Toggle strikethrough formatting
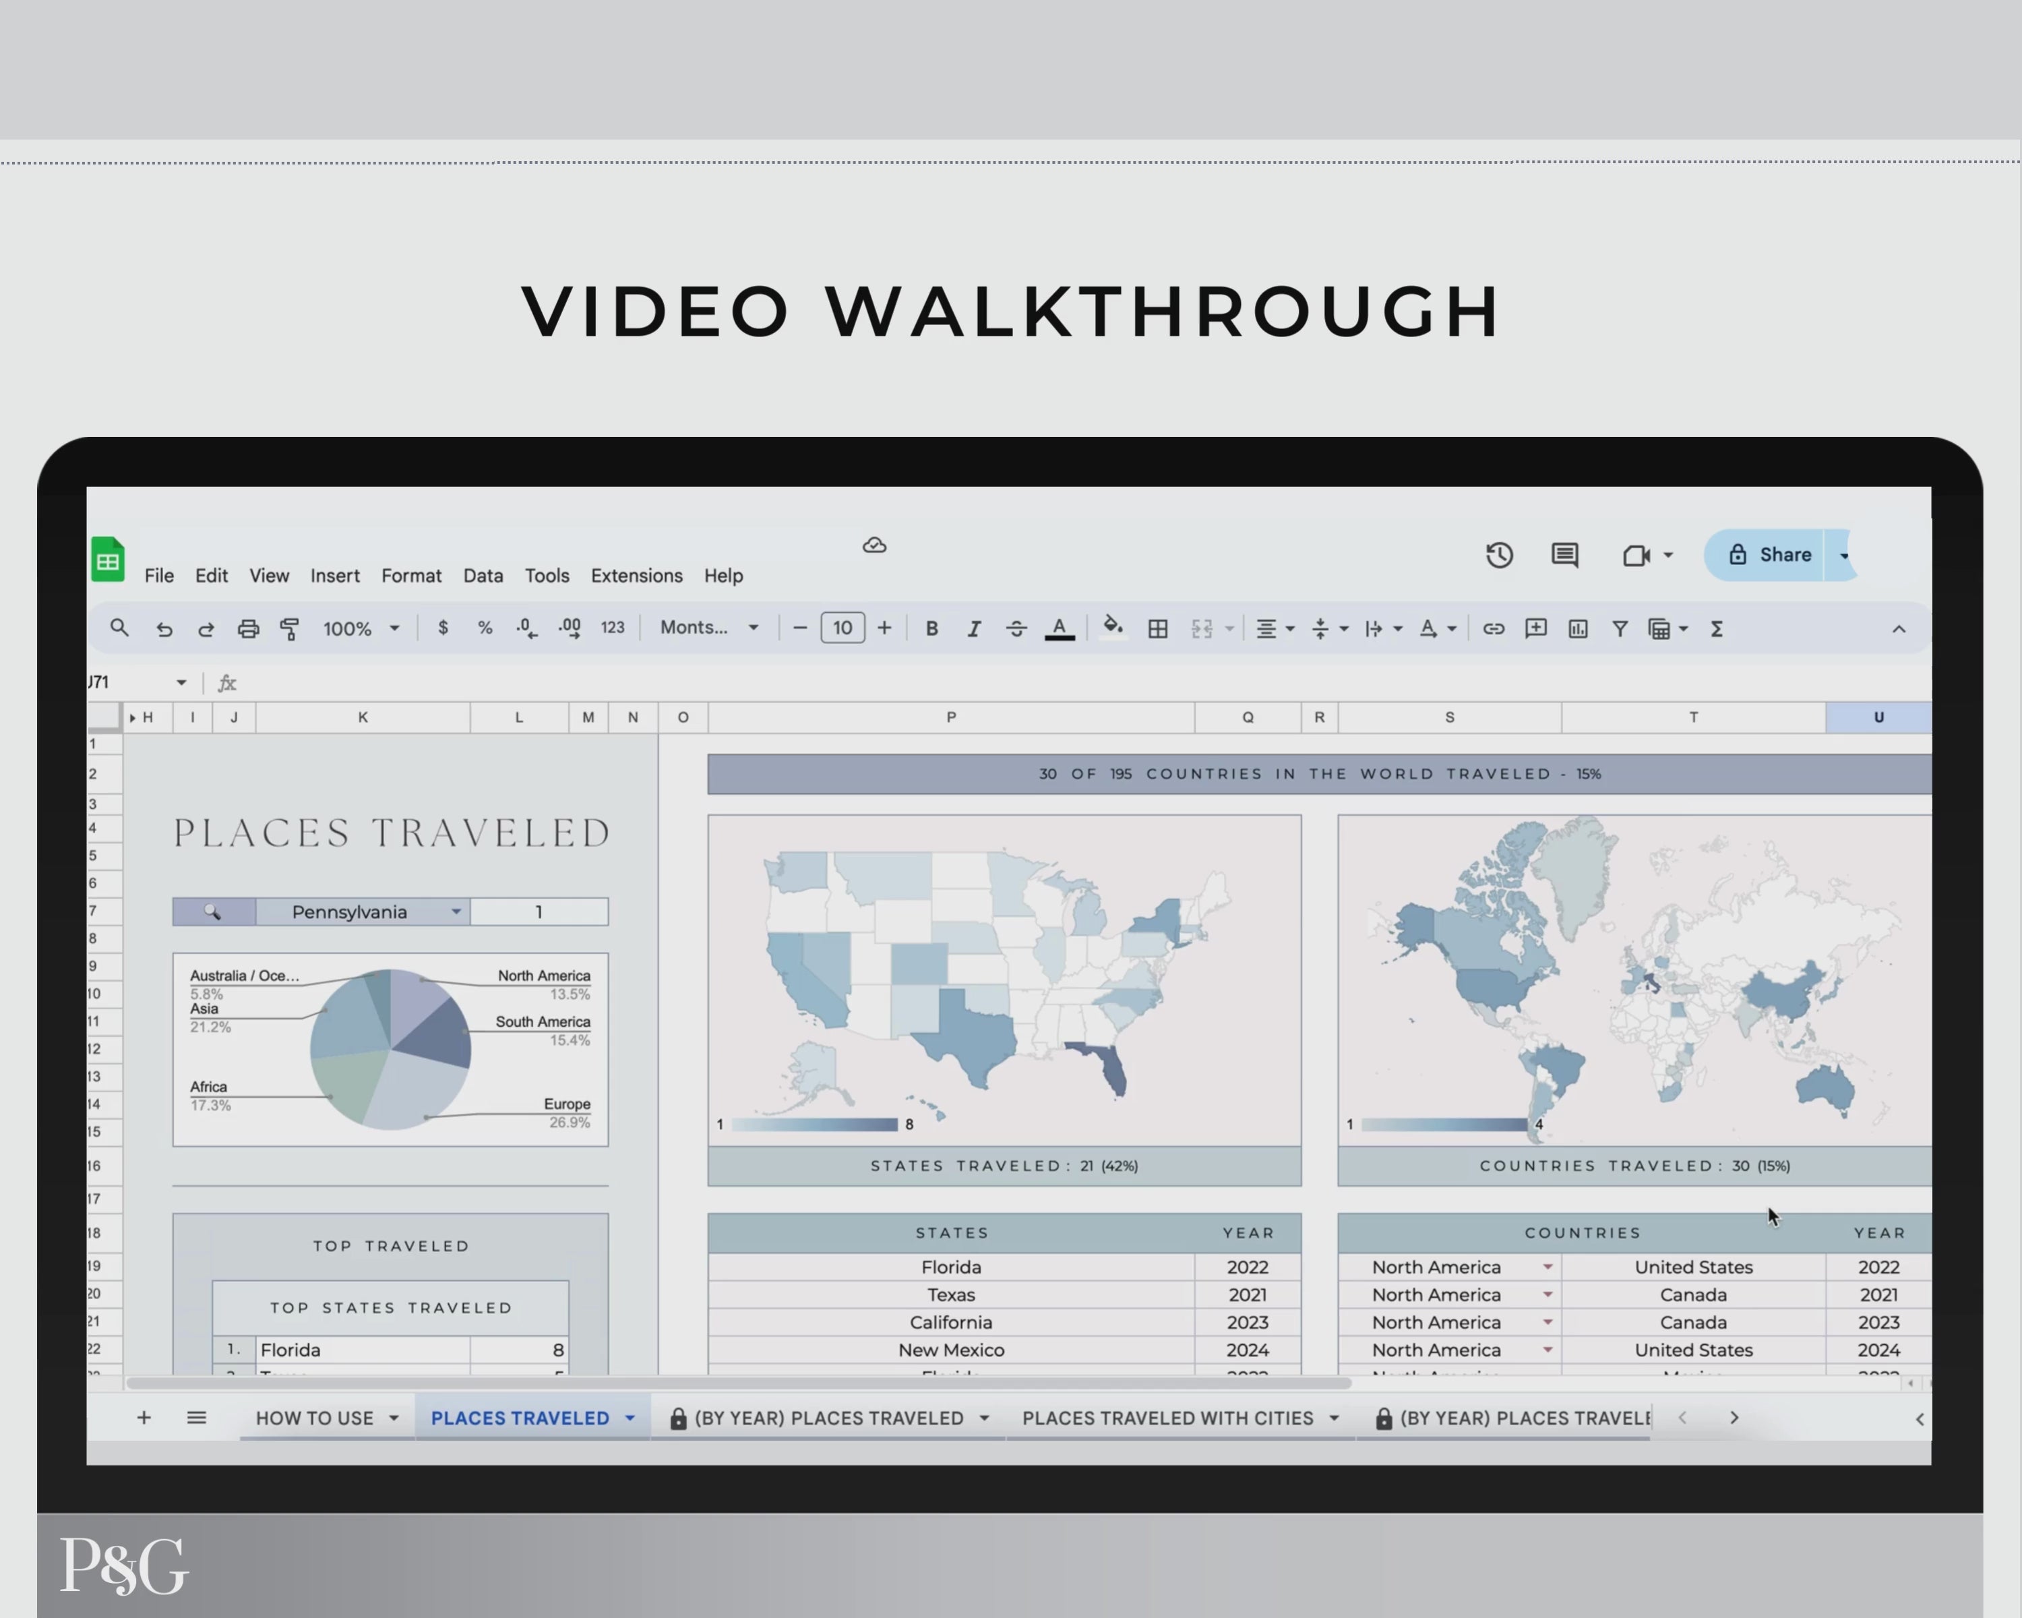The height and width of the screenshot is (1618, 2022). (x=1016, y=628)
